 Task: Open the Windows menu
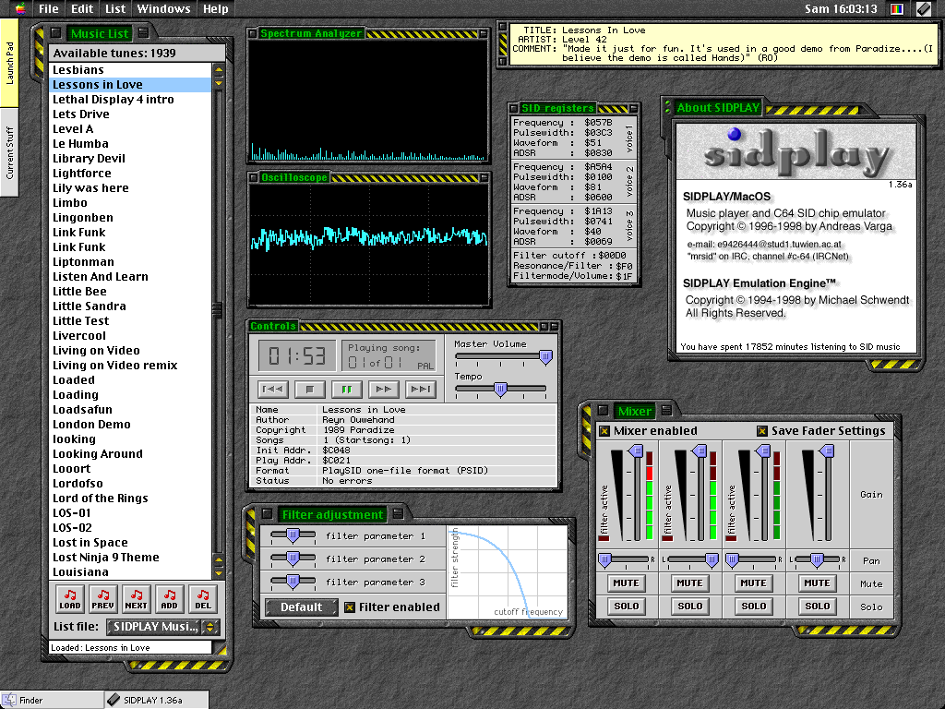click(x=163, y=8)
